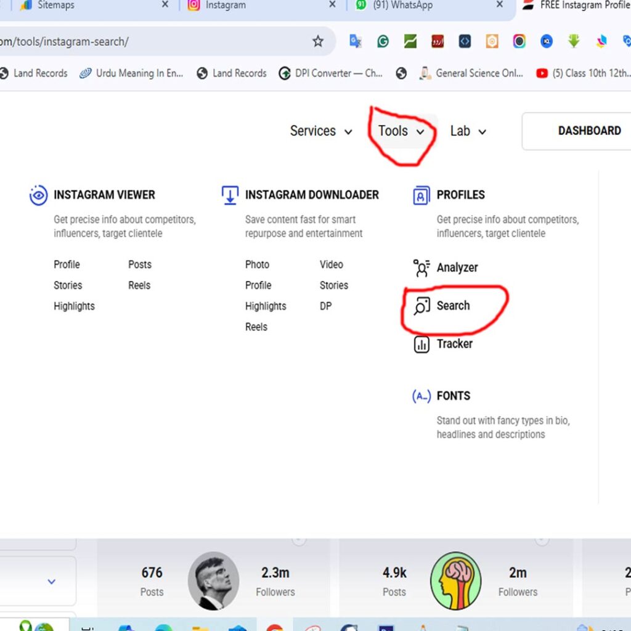
Task: Click the Instagram Viewer eye icon
Action: pyautogui.click(x=38, y=195)
